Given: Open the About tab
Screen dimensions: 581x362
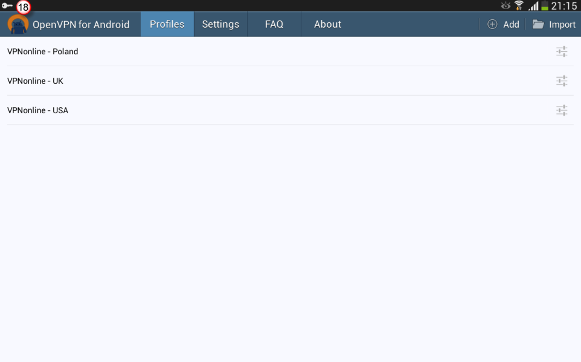Looking at the screenshot, I should click(327, 24).
